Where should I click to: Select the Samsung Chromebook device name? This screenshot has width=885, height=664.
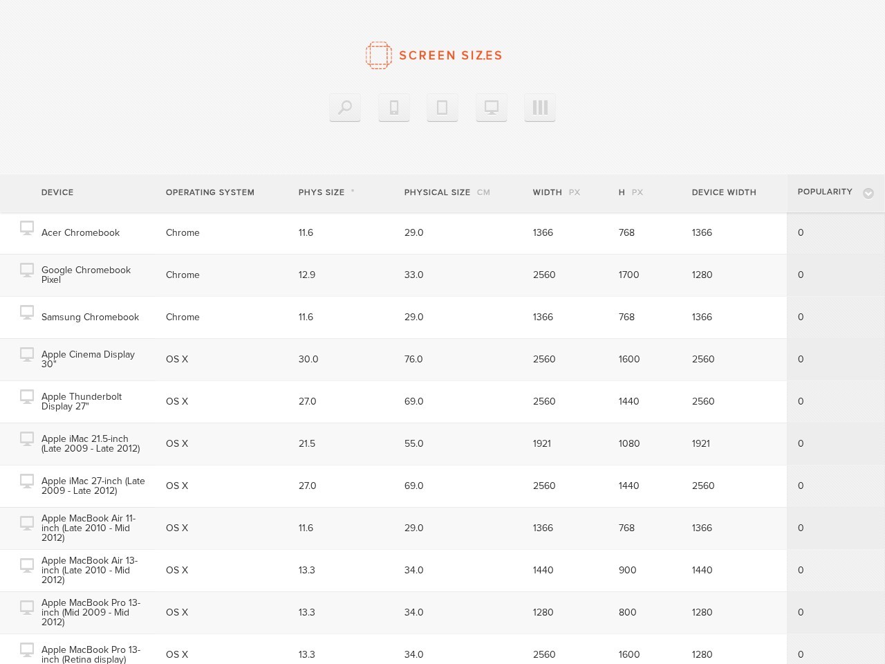pyautogui.click(x=90, y=317)
